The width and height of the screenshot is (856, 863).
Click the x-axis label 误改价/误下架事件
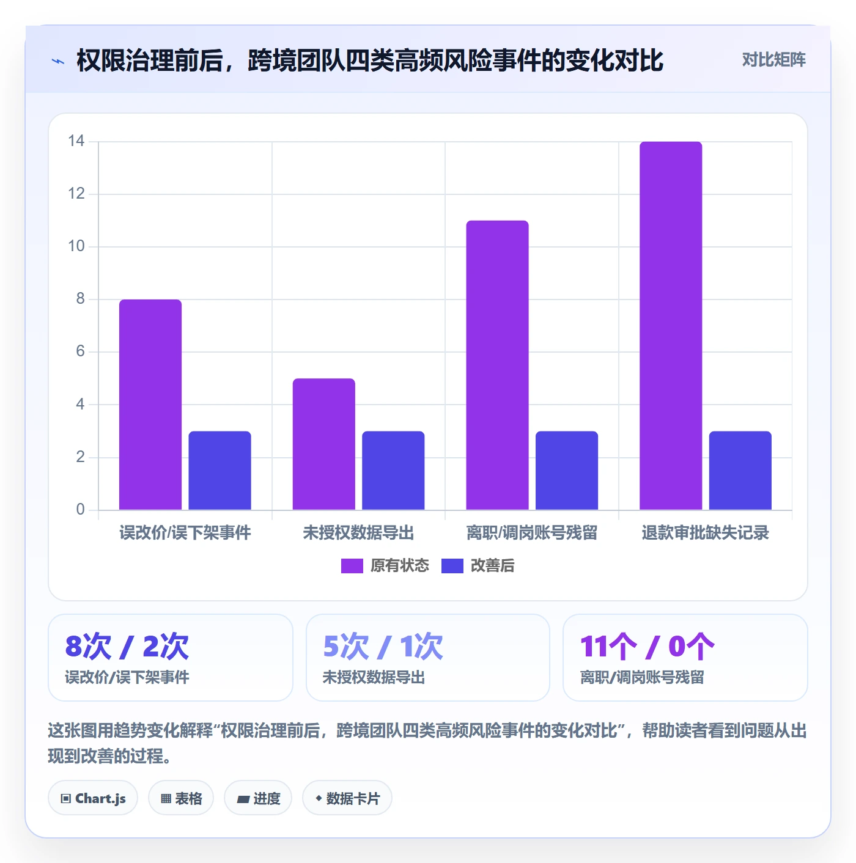[185, 533]
